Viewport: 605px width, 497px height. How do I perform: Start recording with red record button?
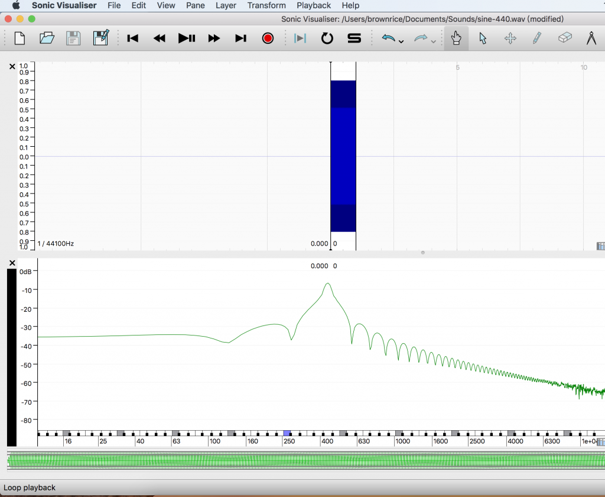pyautogui.click(x=268, y=38)
